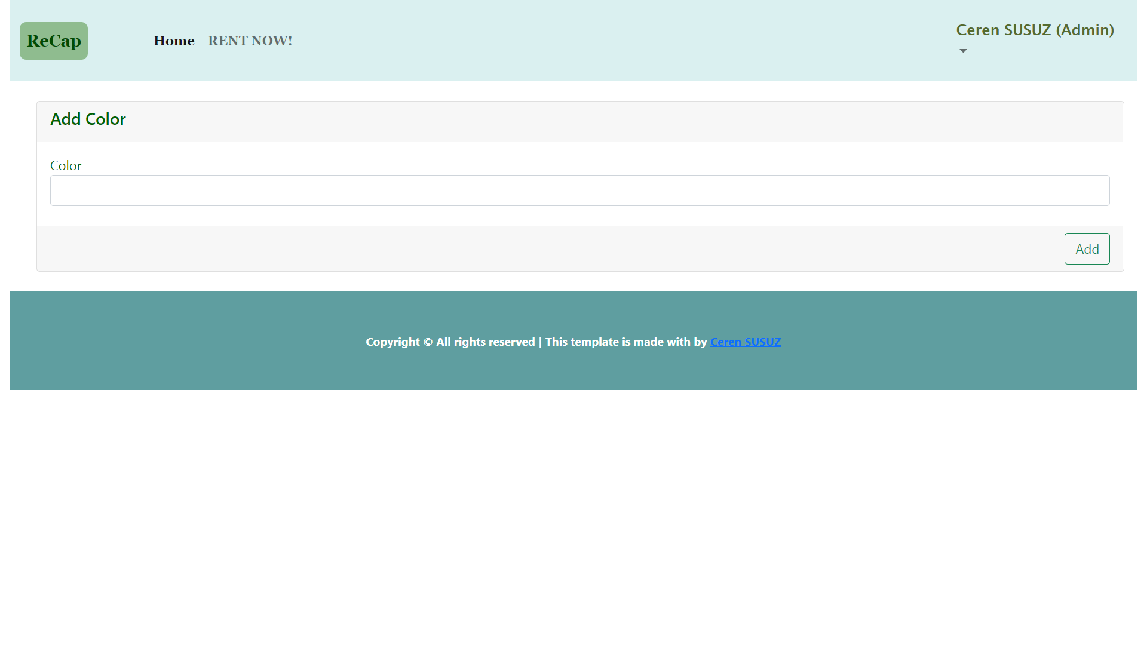Click 'This template is made with by' text
1147x645 pixels.
625,342
